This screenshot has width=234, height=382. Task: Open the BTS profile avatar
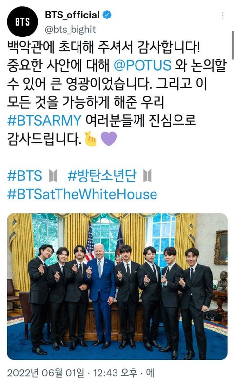coord(22,22)
